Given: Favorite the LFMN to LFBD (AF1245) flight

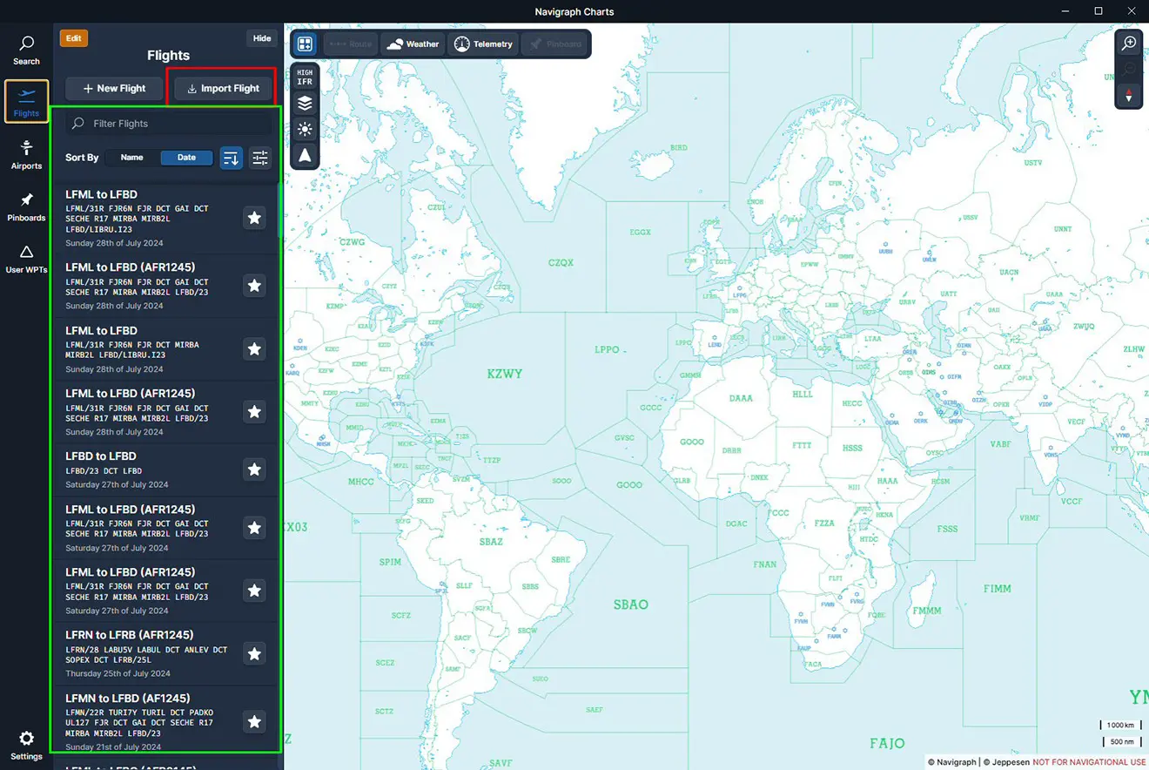Looking at the screenshot, I should point(254,721).
